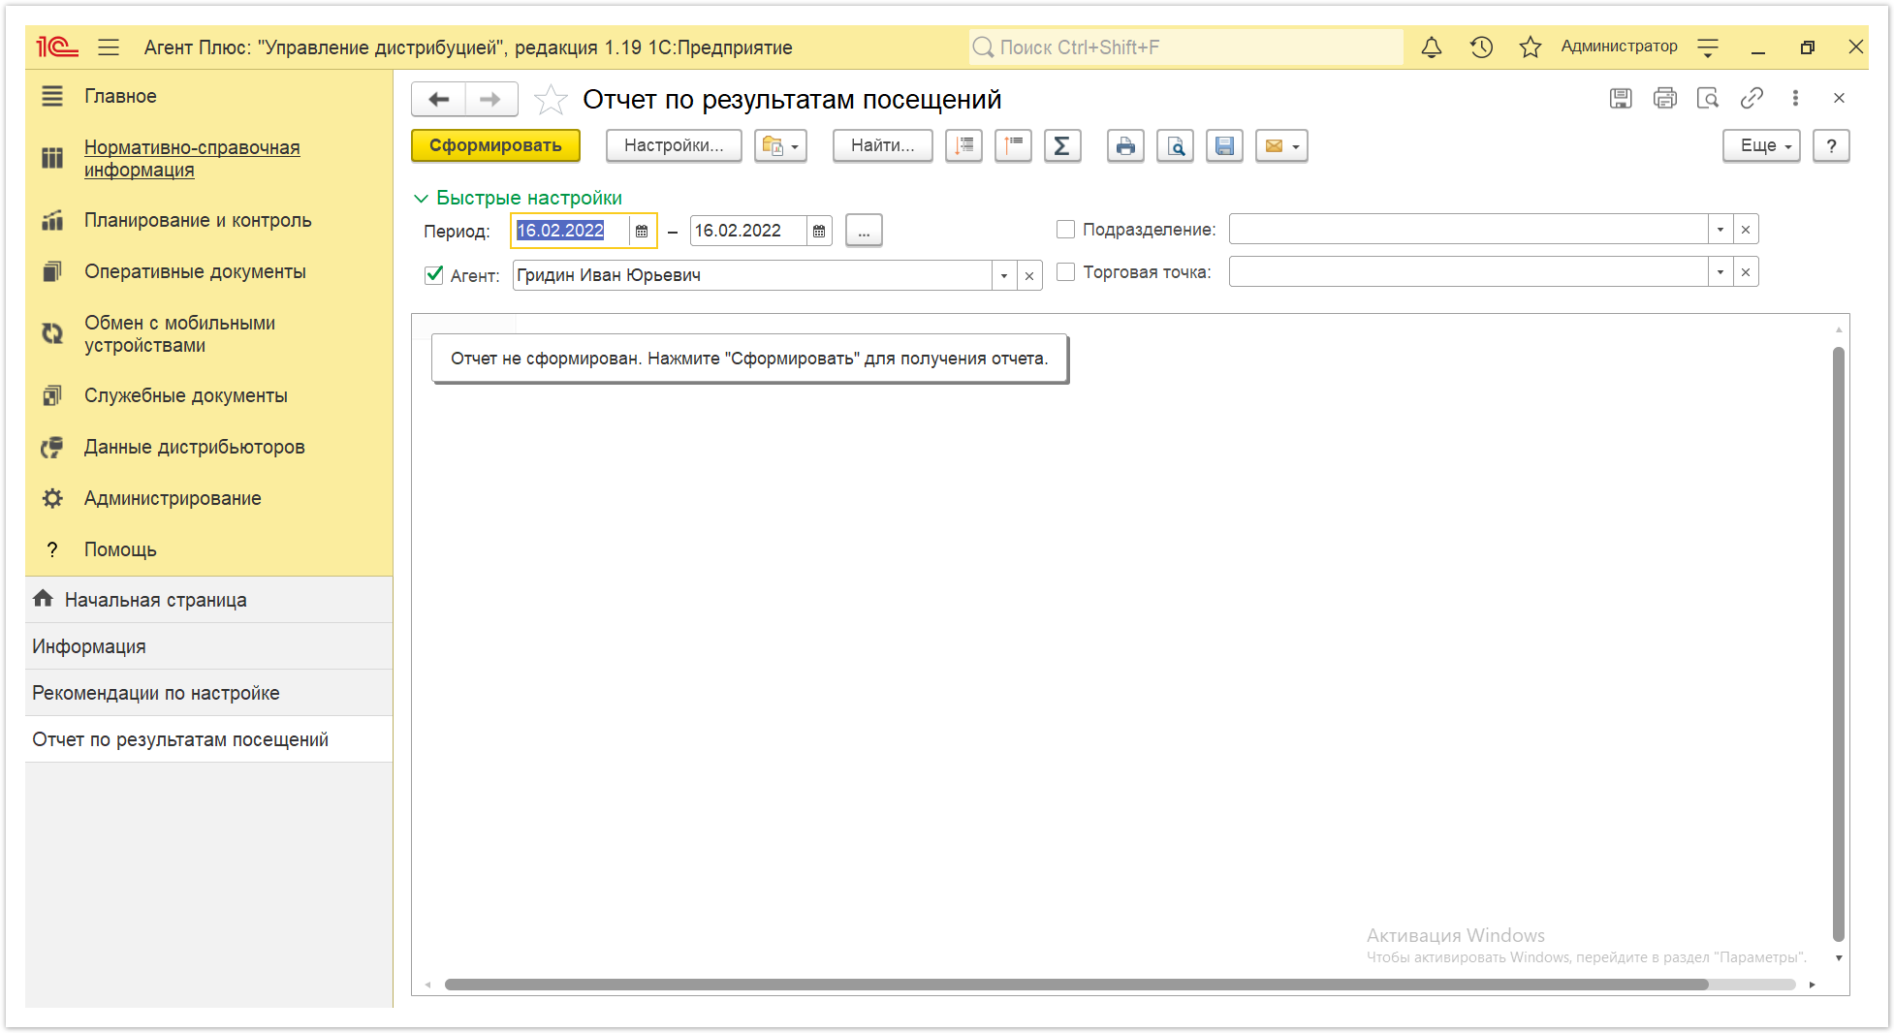Click the vertical scrollbar of report

[x=1839, y=643]
